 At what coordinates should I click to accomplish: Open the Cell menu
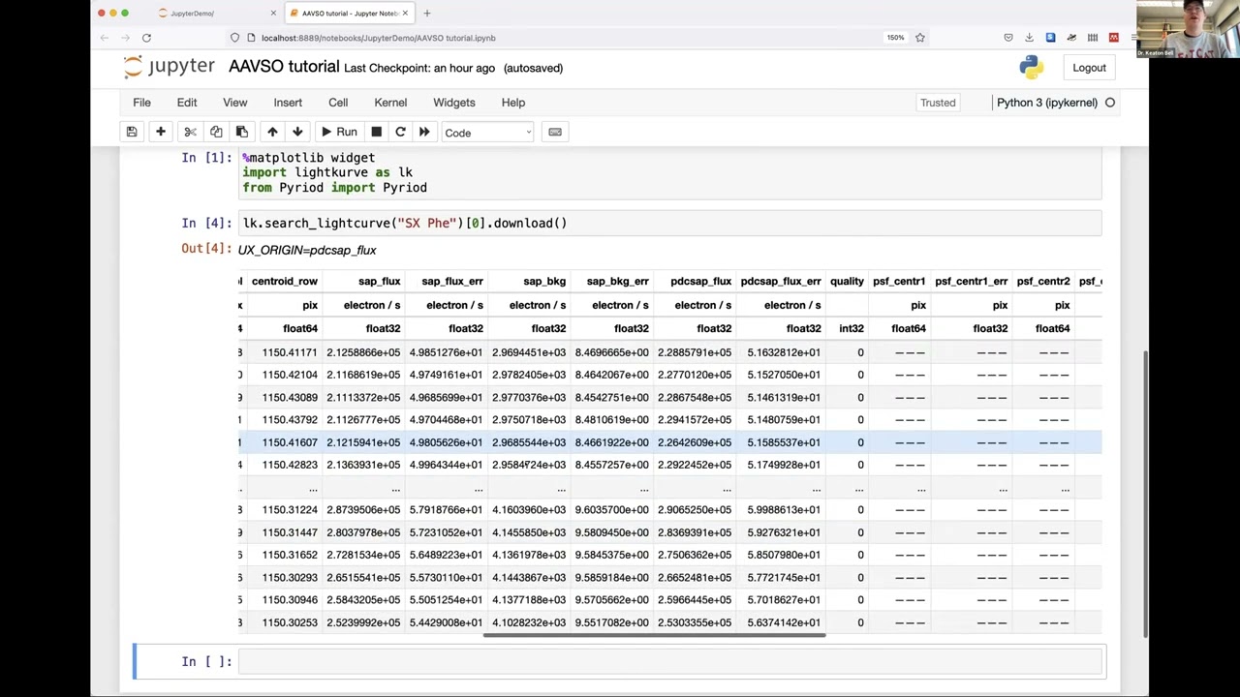pos(338,103)
